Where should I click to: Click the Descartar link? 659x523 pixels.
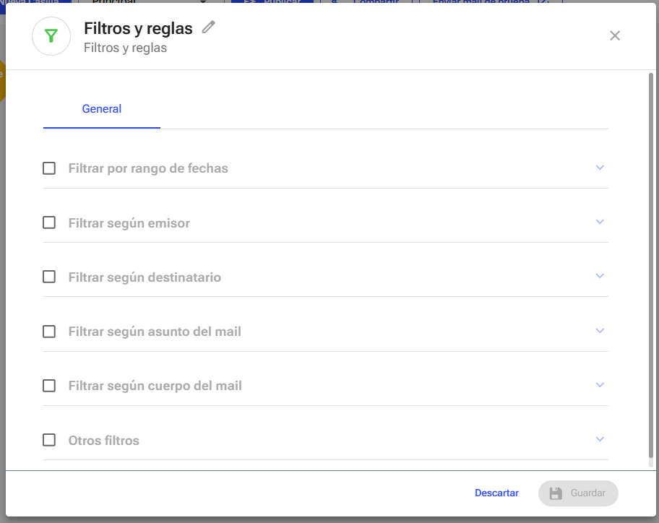[x=496, y=493]
